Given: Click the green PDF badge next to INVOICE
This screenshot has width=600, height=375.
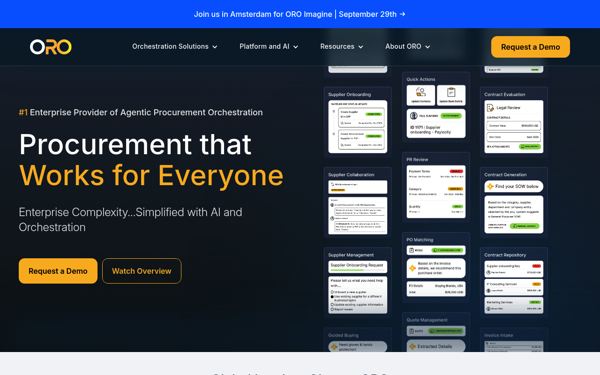Looking at the screenshot, I should (x=448, y=250).
